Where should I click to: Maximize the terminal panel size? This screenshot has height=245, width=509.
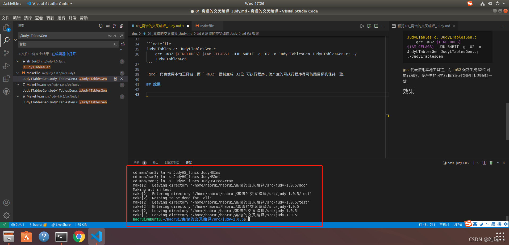498,163
